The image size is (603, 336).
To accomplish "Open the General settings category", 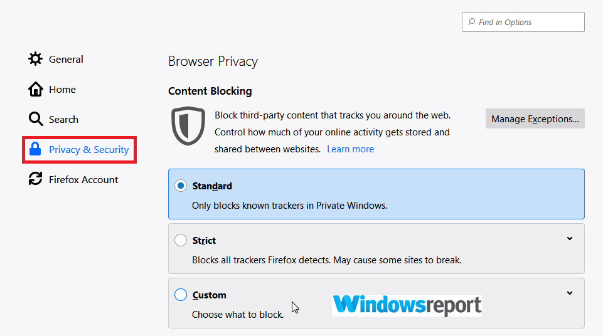I will click(66, 60).
